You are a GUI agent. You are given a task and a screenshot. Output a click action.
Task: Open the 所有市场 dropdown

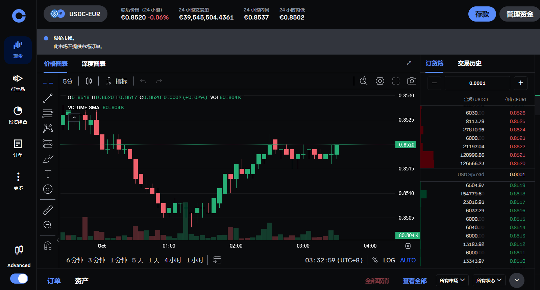click(x=452, y=281)
